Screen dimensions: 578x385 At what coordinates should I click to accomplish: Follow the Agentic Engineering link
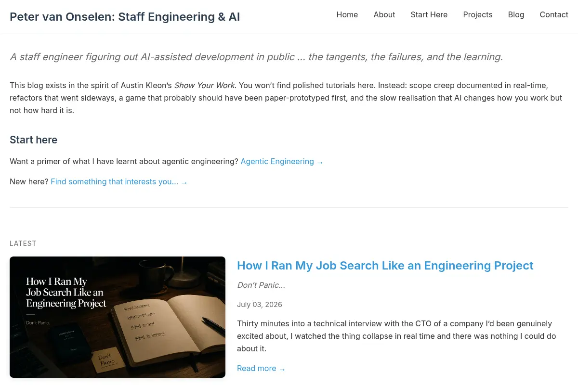[282, 162]
